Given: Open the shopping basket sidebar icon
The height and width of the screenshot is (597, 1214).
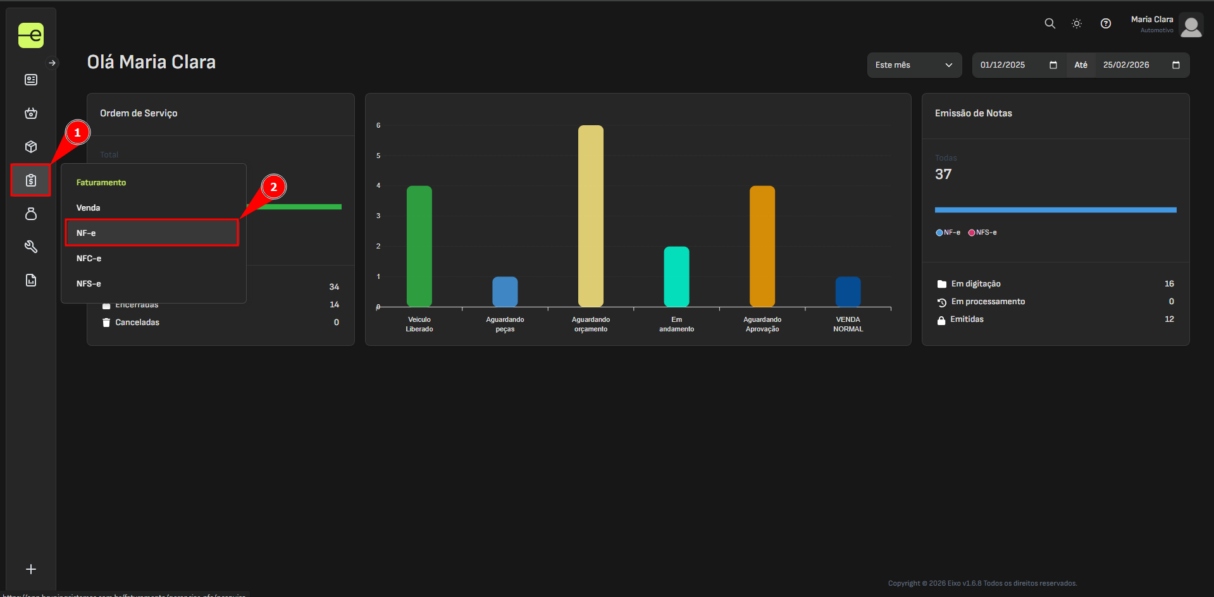Looking at the screenshot, I should 30,113.
